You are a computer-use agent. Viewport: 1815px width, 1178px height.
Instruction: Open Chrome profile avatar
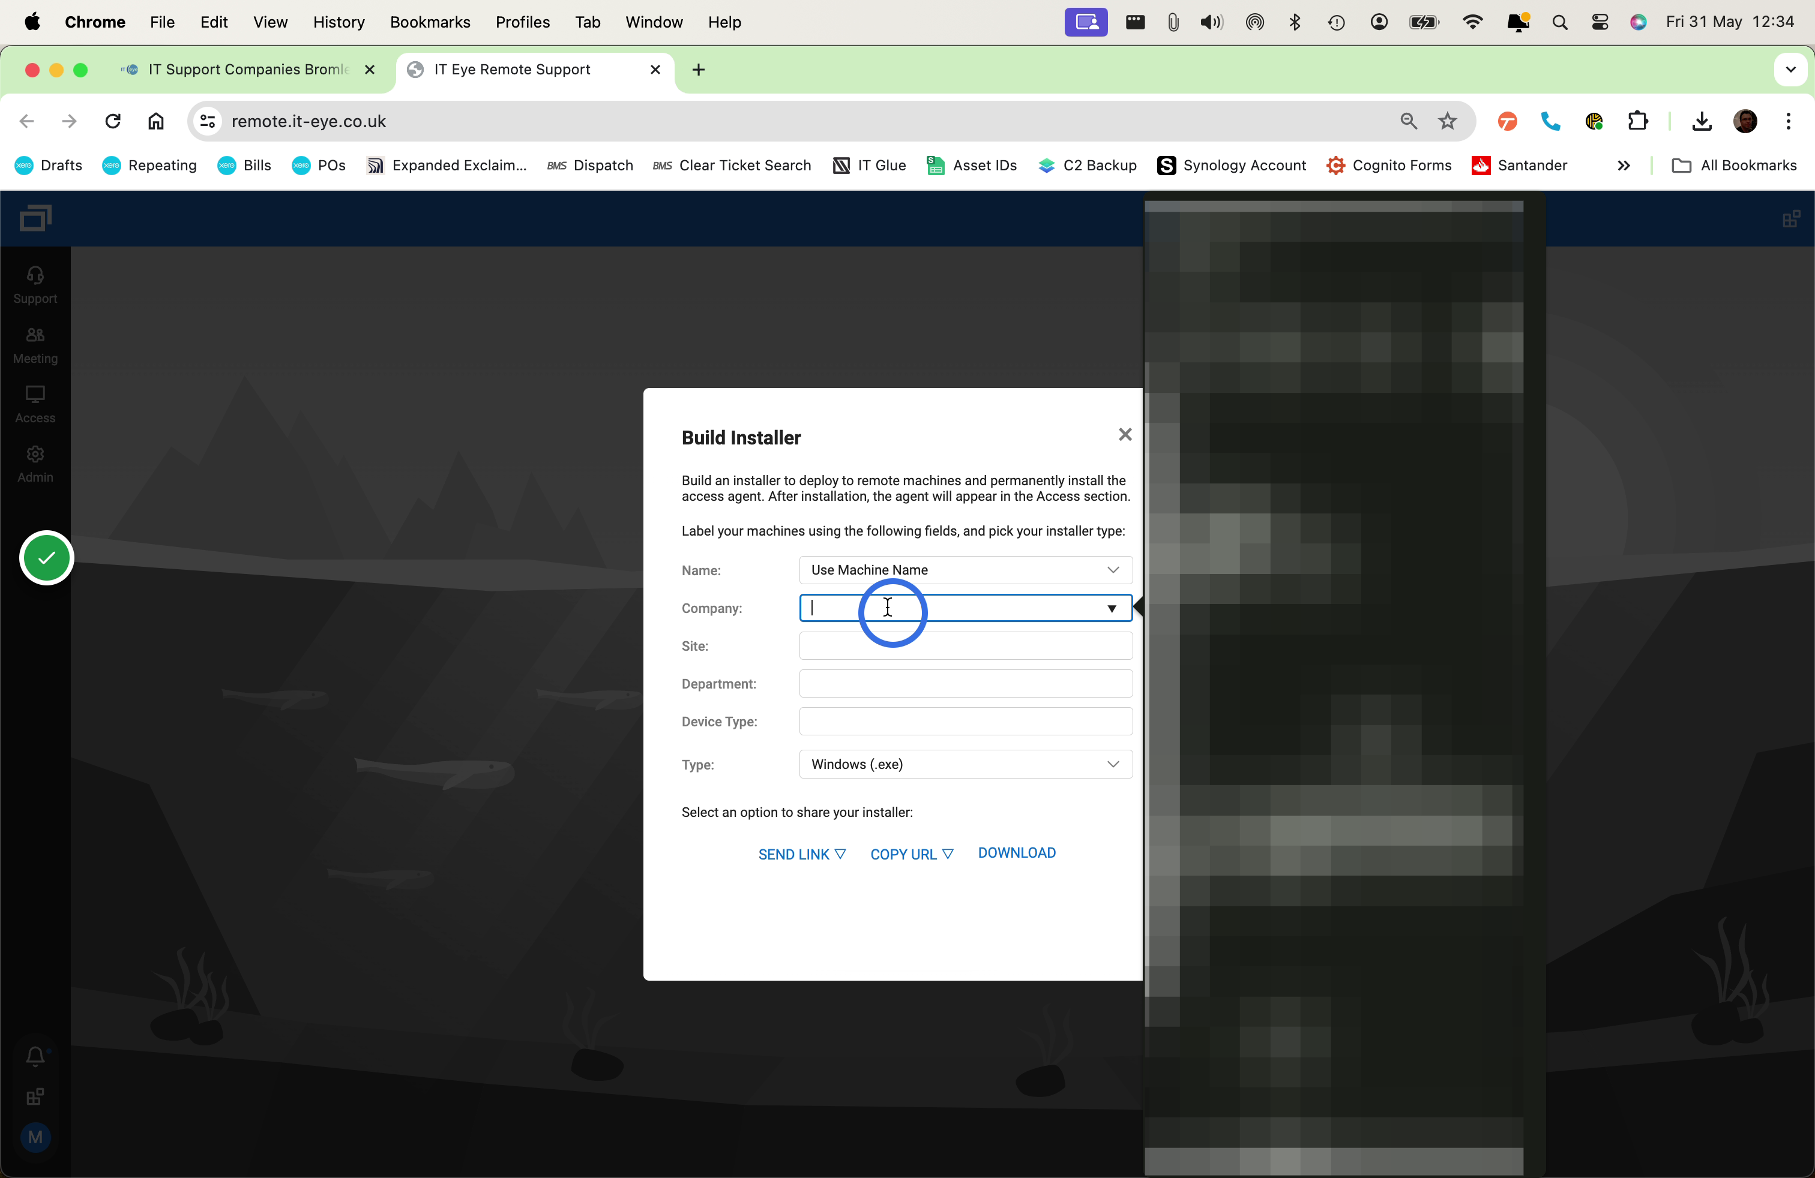tap(1745, 121)
